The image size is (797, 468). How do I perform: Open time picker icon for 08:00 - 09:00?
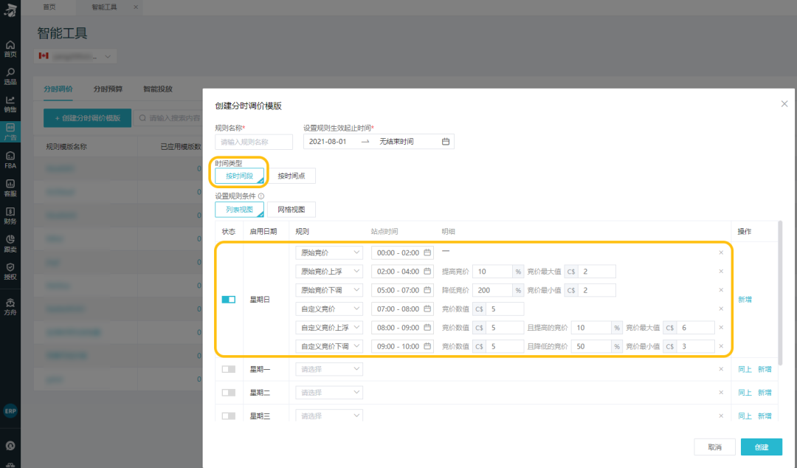click(x=427, y=328)
